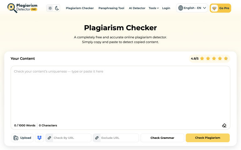This screenshot has width=241, height=150.
Task: Click the diamond Go Pro icon
Action: tap(214, 8)
